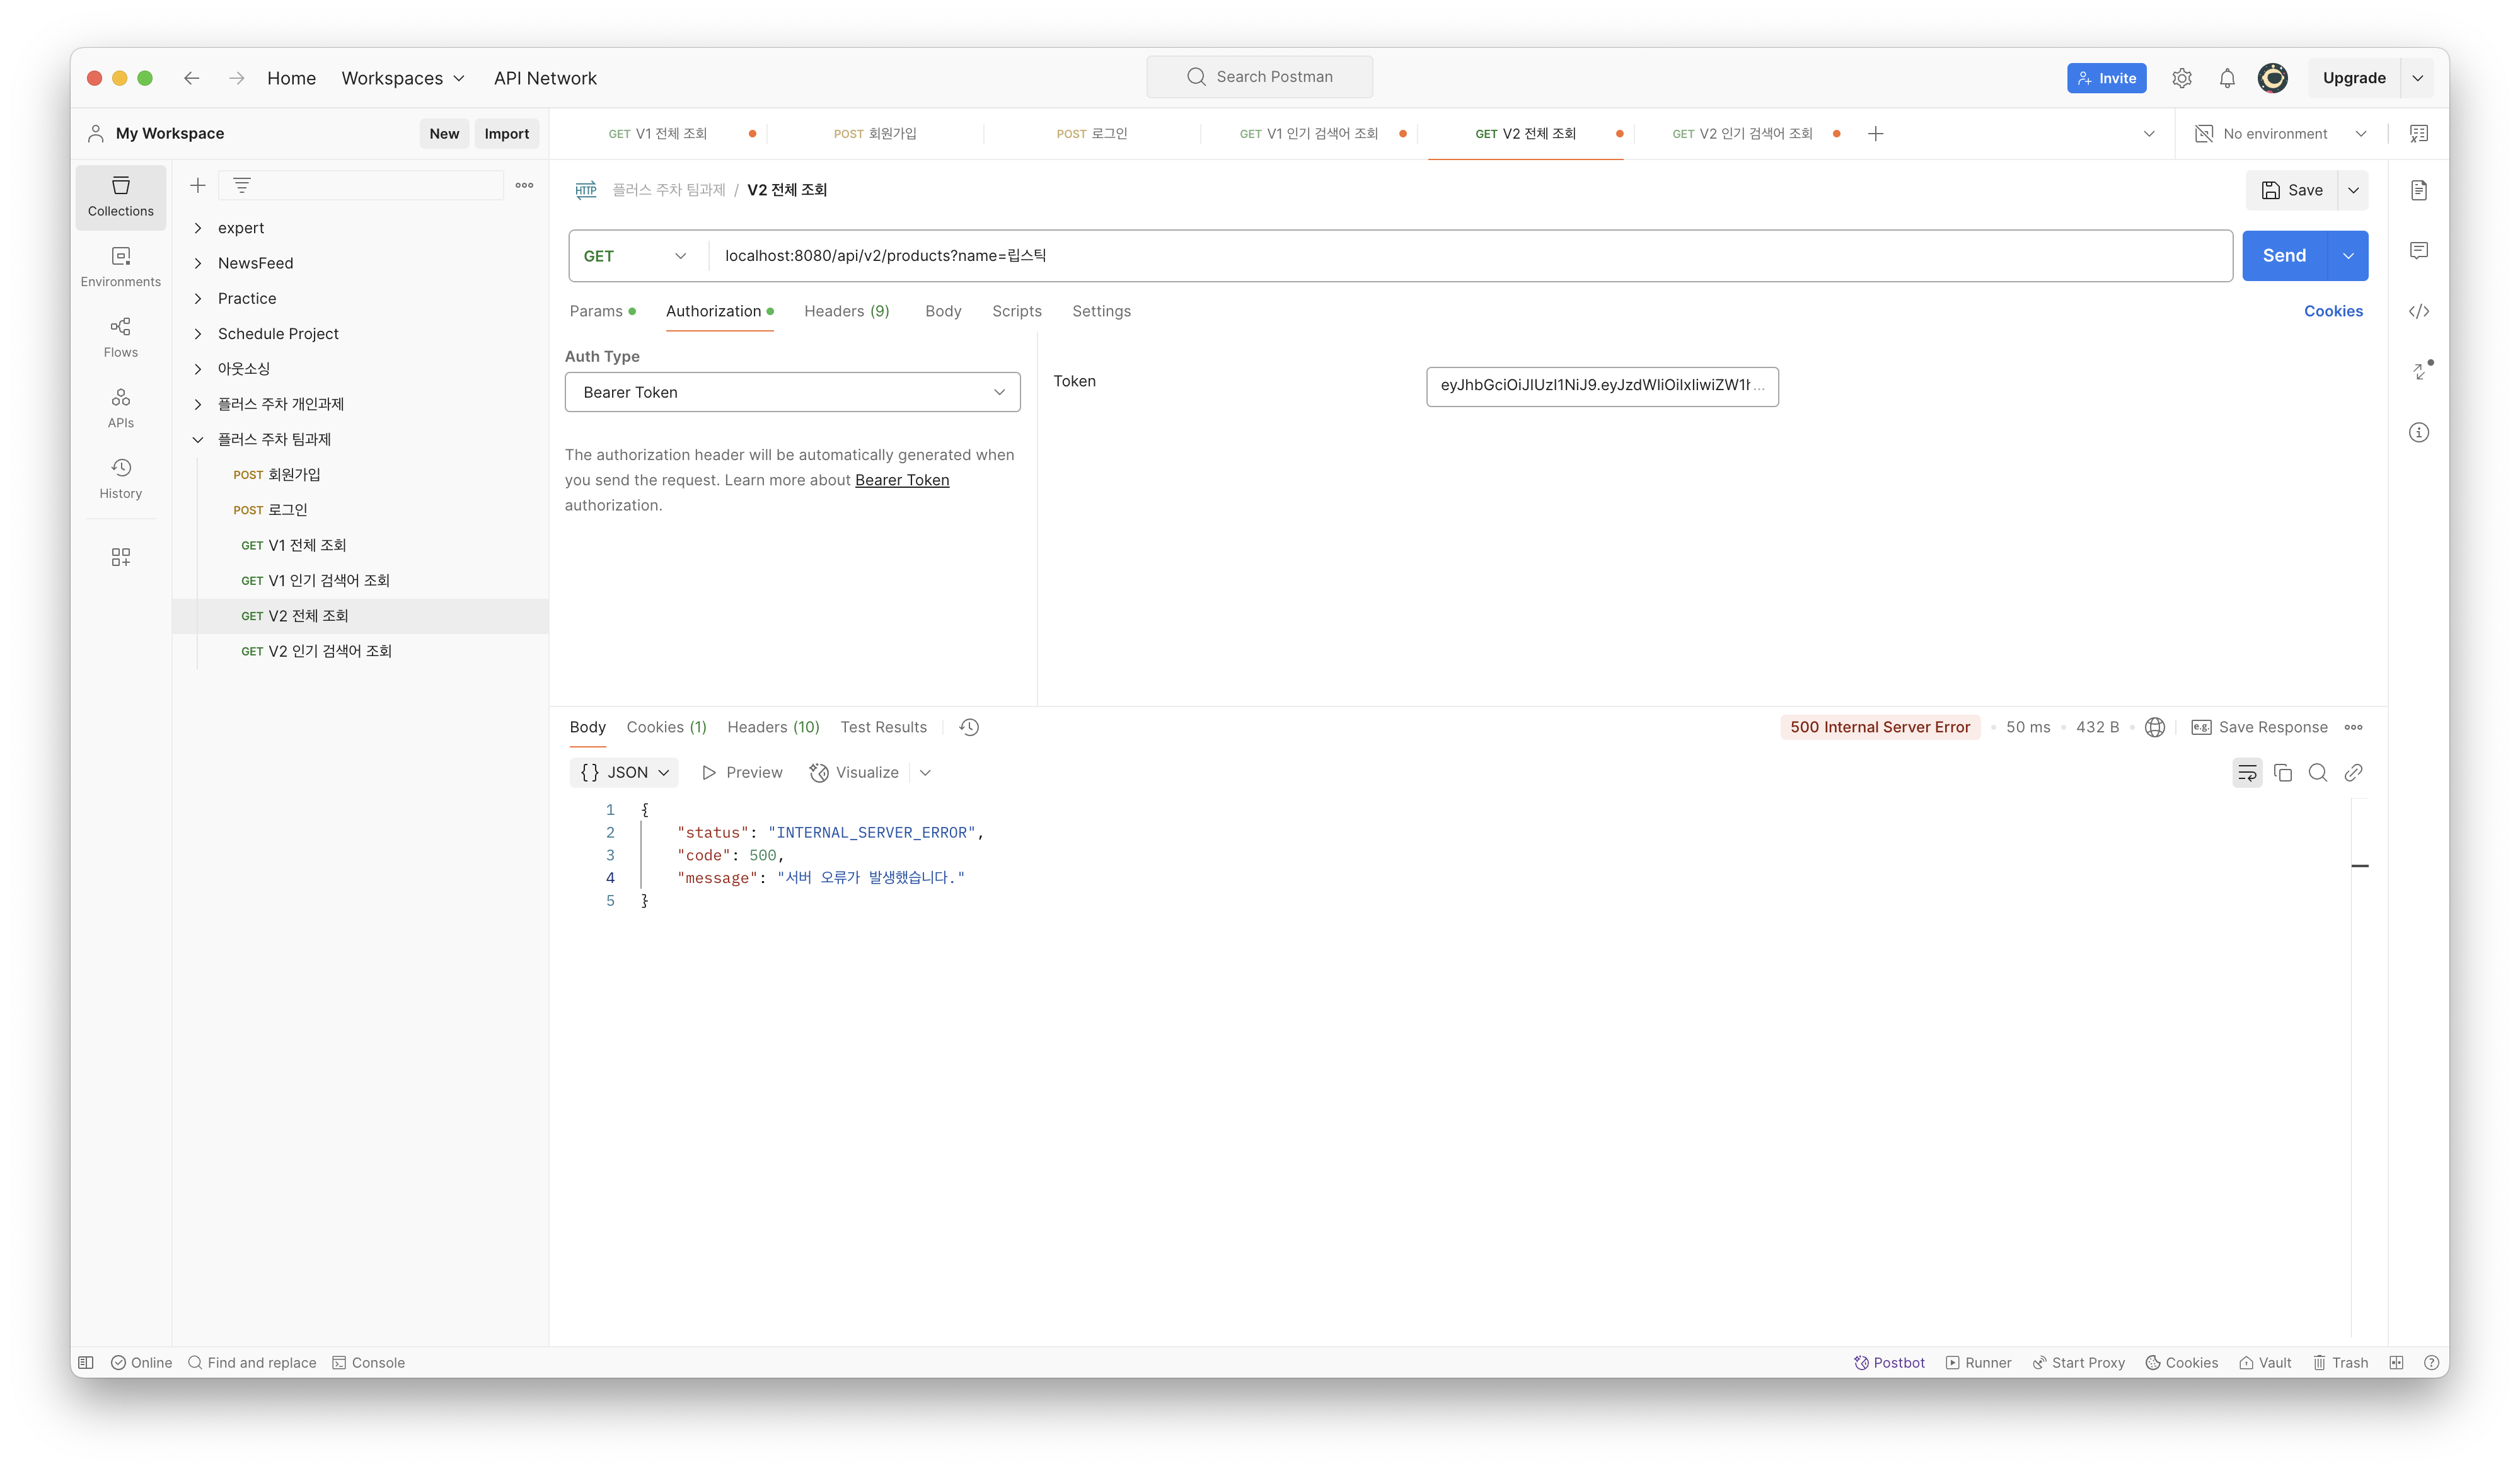Toggle the sidebar visibility in the status bar

[x=86, y=1362]
